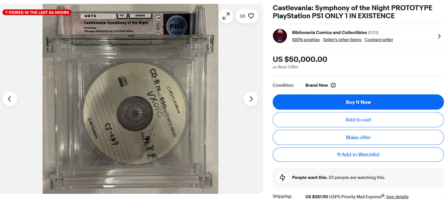Open the Condition info icon
This screenshot has width=448, height=201.
coord(333,85)
